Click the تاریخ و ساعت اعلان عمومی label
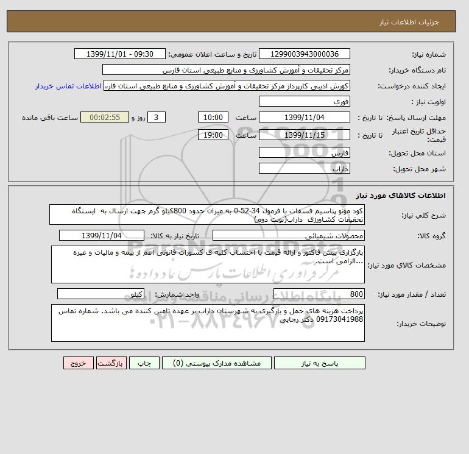Screen dimensions: 469x454 pyautogui.click(x=213, y=54)
